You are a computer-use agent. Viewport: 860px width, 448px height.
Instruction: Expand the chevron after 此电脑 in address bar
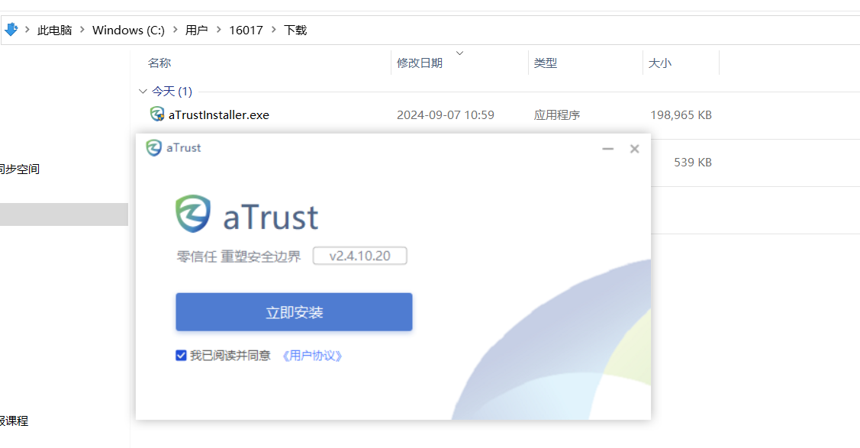[82, 30]
